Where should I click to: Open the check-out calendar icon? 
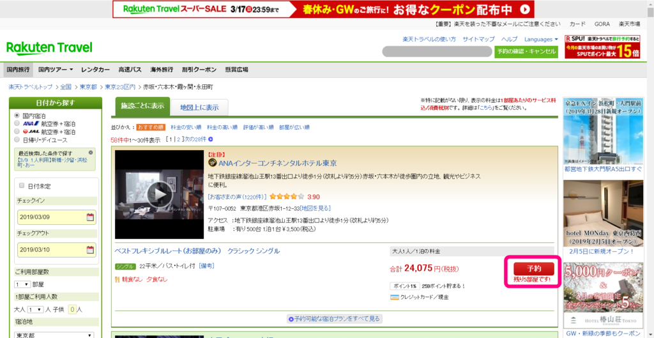coord(90,250)
